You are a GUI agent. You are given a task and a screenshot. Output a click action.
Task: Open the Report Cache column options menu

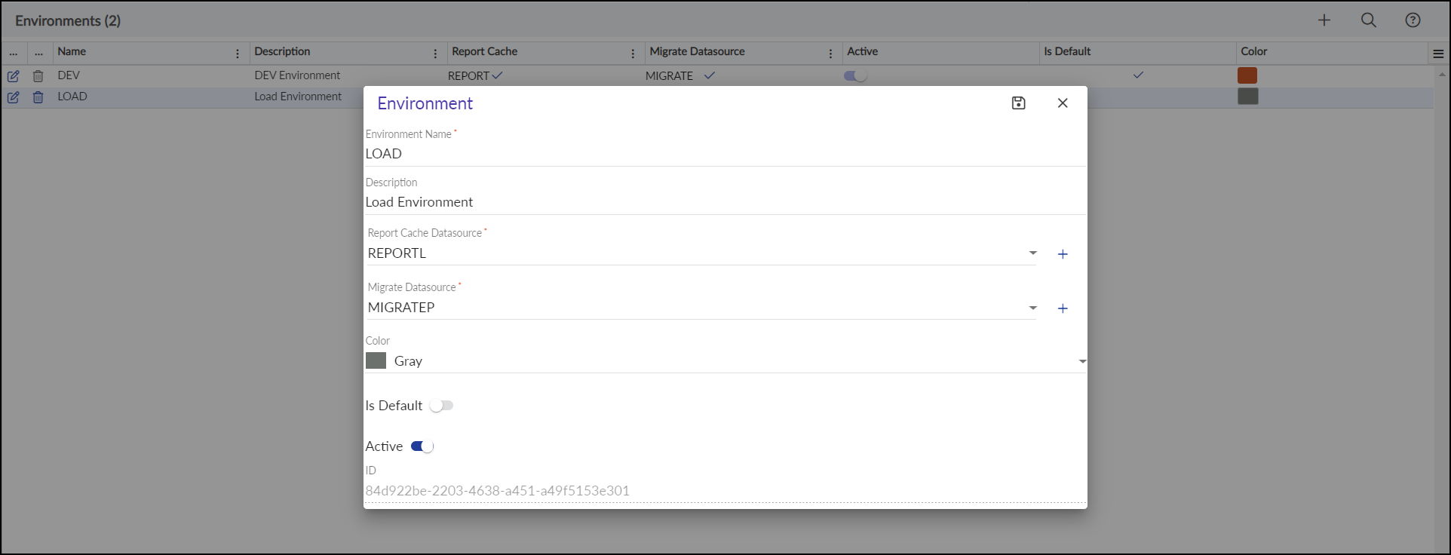pyautogui.click(x=633, y=54)
